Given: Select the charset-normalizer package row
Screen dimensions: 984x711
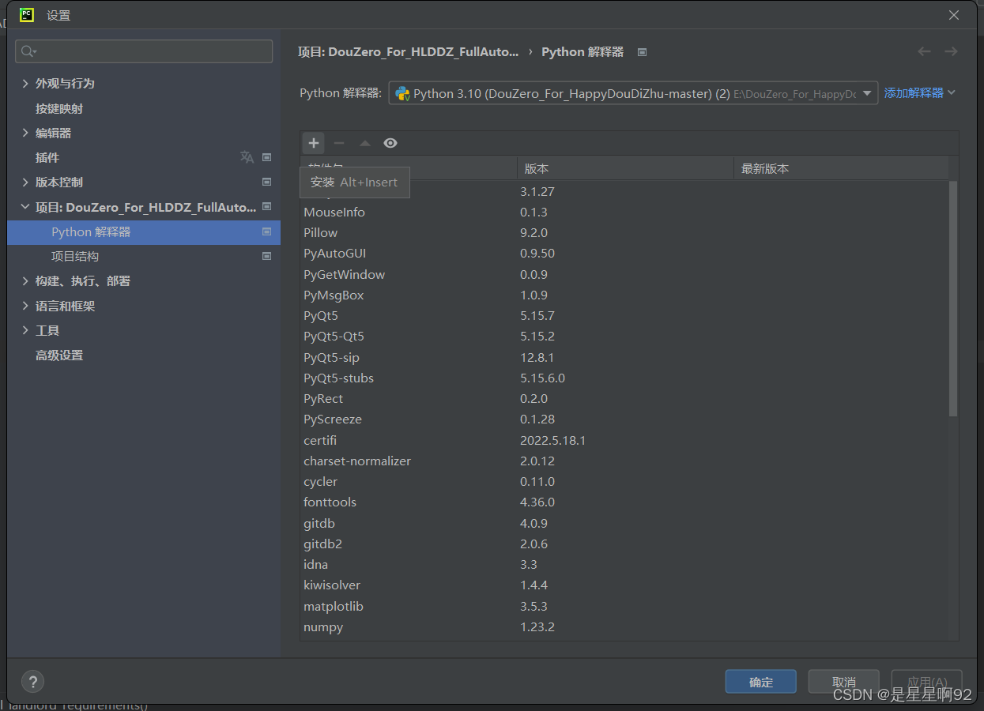Looking at the screenshot, I should 624,461.
